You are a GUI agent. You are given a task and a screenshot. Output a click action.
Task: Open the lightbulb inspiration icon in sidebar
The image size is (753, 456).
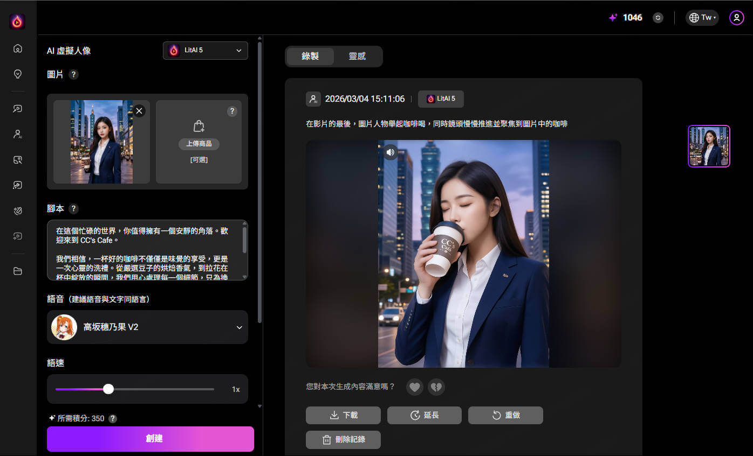pyautogui.click(x=18, y=74)
